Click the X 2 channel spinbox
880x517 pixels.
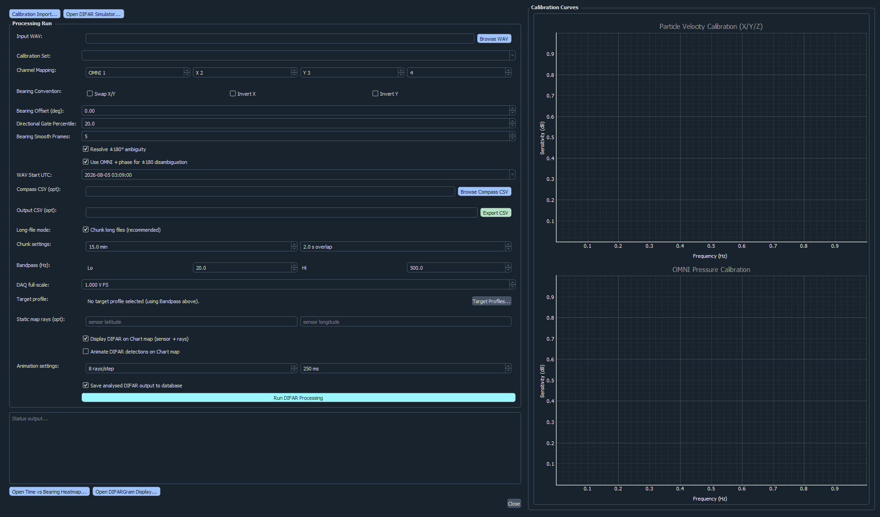click(245, 73)
